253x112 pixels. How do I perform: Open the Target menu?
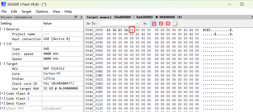tap(26, 12)
